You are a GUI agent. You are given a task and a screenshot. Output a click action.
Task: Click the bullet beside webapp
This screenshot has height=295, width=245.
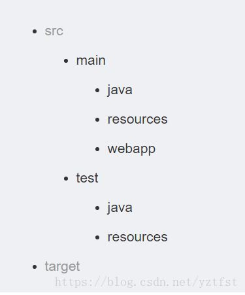pyautogui.click(x=97, y=149)
